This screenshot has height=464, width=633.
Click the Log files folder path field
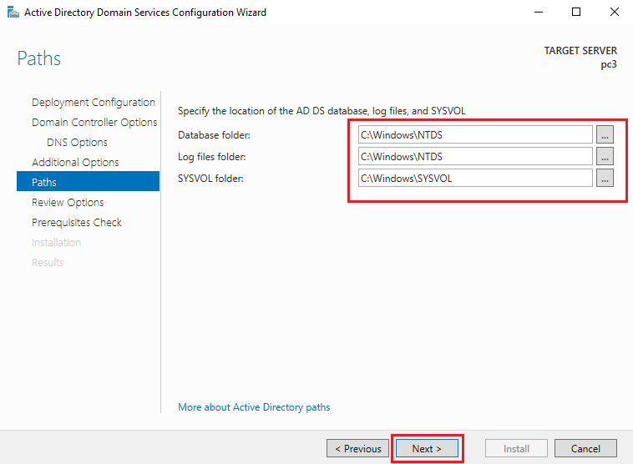473,156
